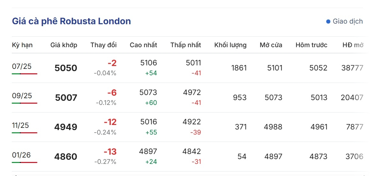This screenshot has width=376, height=176.
Task: Open the 01/26 contract term link
Action: coord(21,155)
